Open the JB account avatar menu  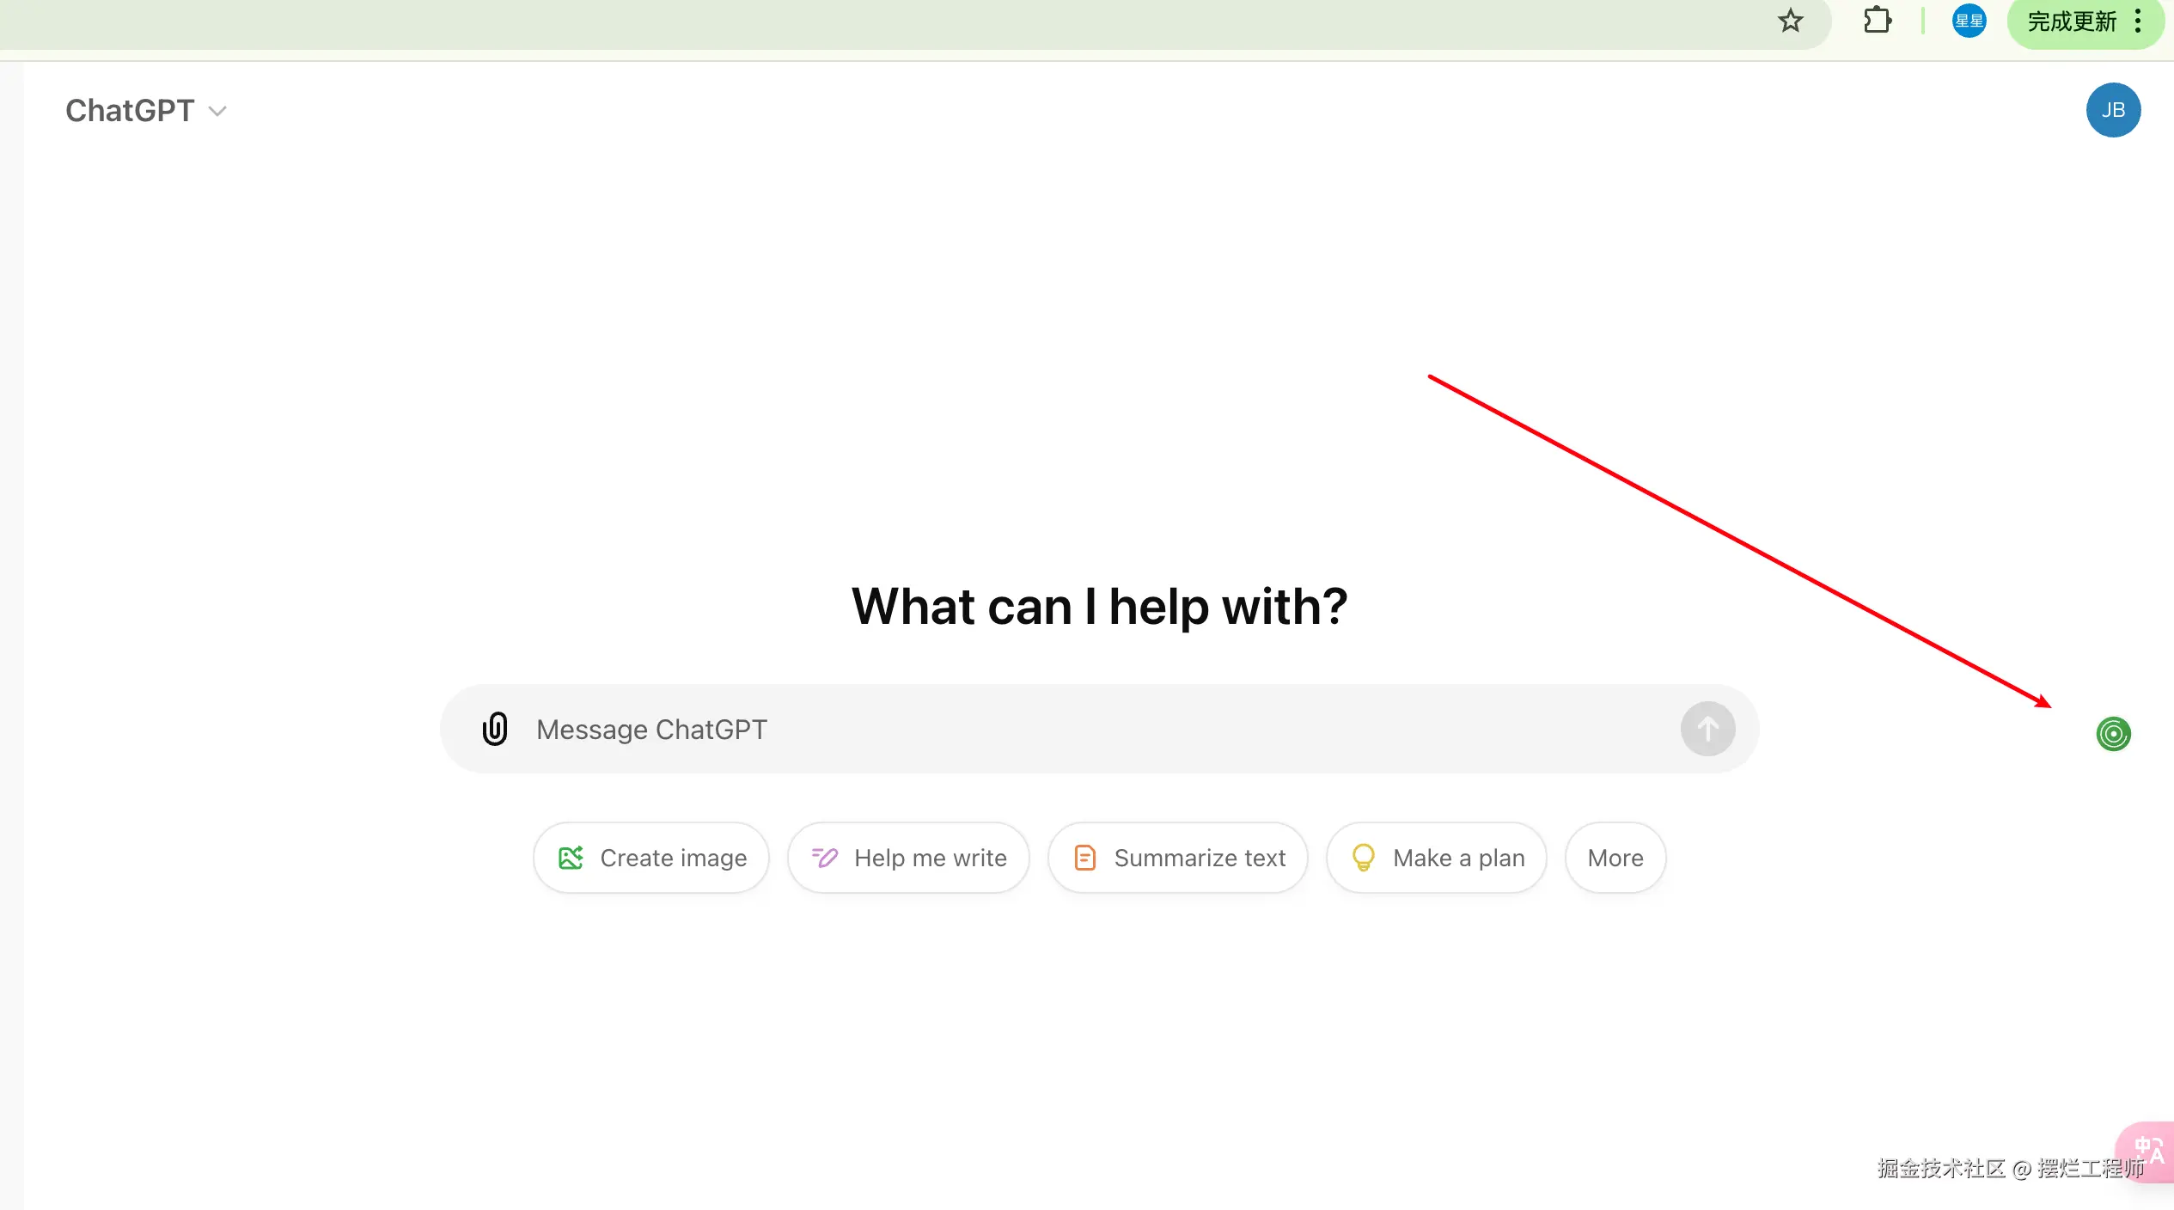[2113, 110]
